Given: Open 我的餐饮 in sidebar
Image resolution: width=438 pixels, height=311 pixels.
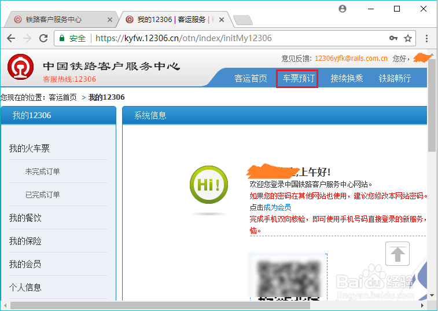Looking at the screenshot, I should [25, 218].
